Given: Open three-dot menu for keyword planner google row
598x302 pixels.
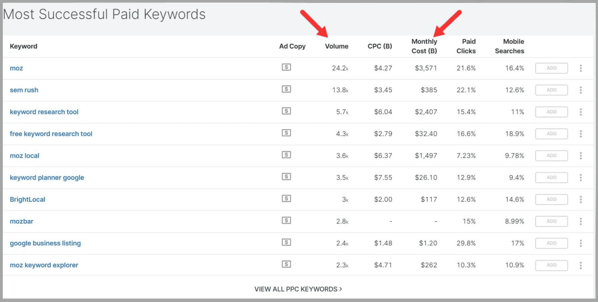Looking at the screenshot, I should point(581,177).
